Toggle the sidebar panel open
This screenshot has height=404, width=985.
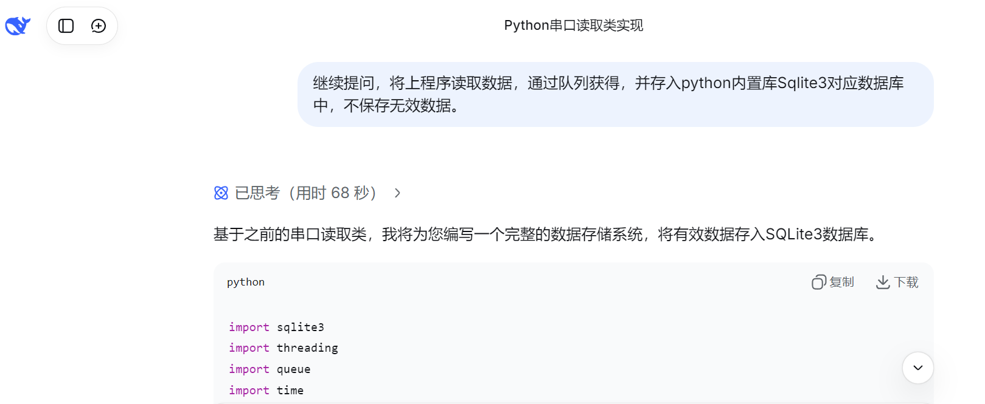pyautogui.click(x=66, y=26)
